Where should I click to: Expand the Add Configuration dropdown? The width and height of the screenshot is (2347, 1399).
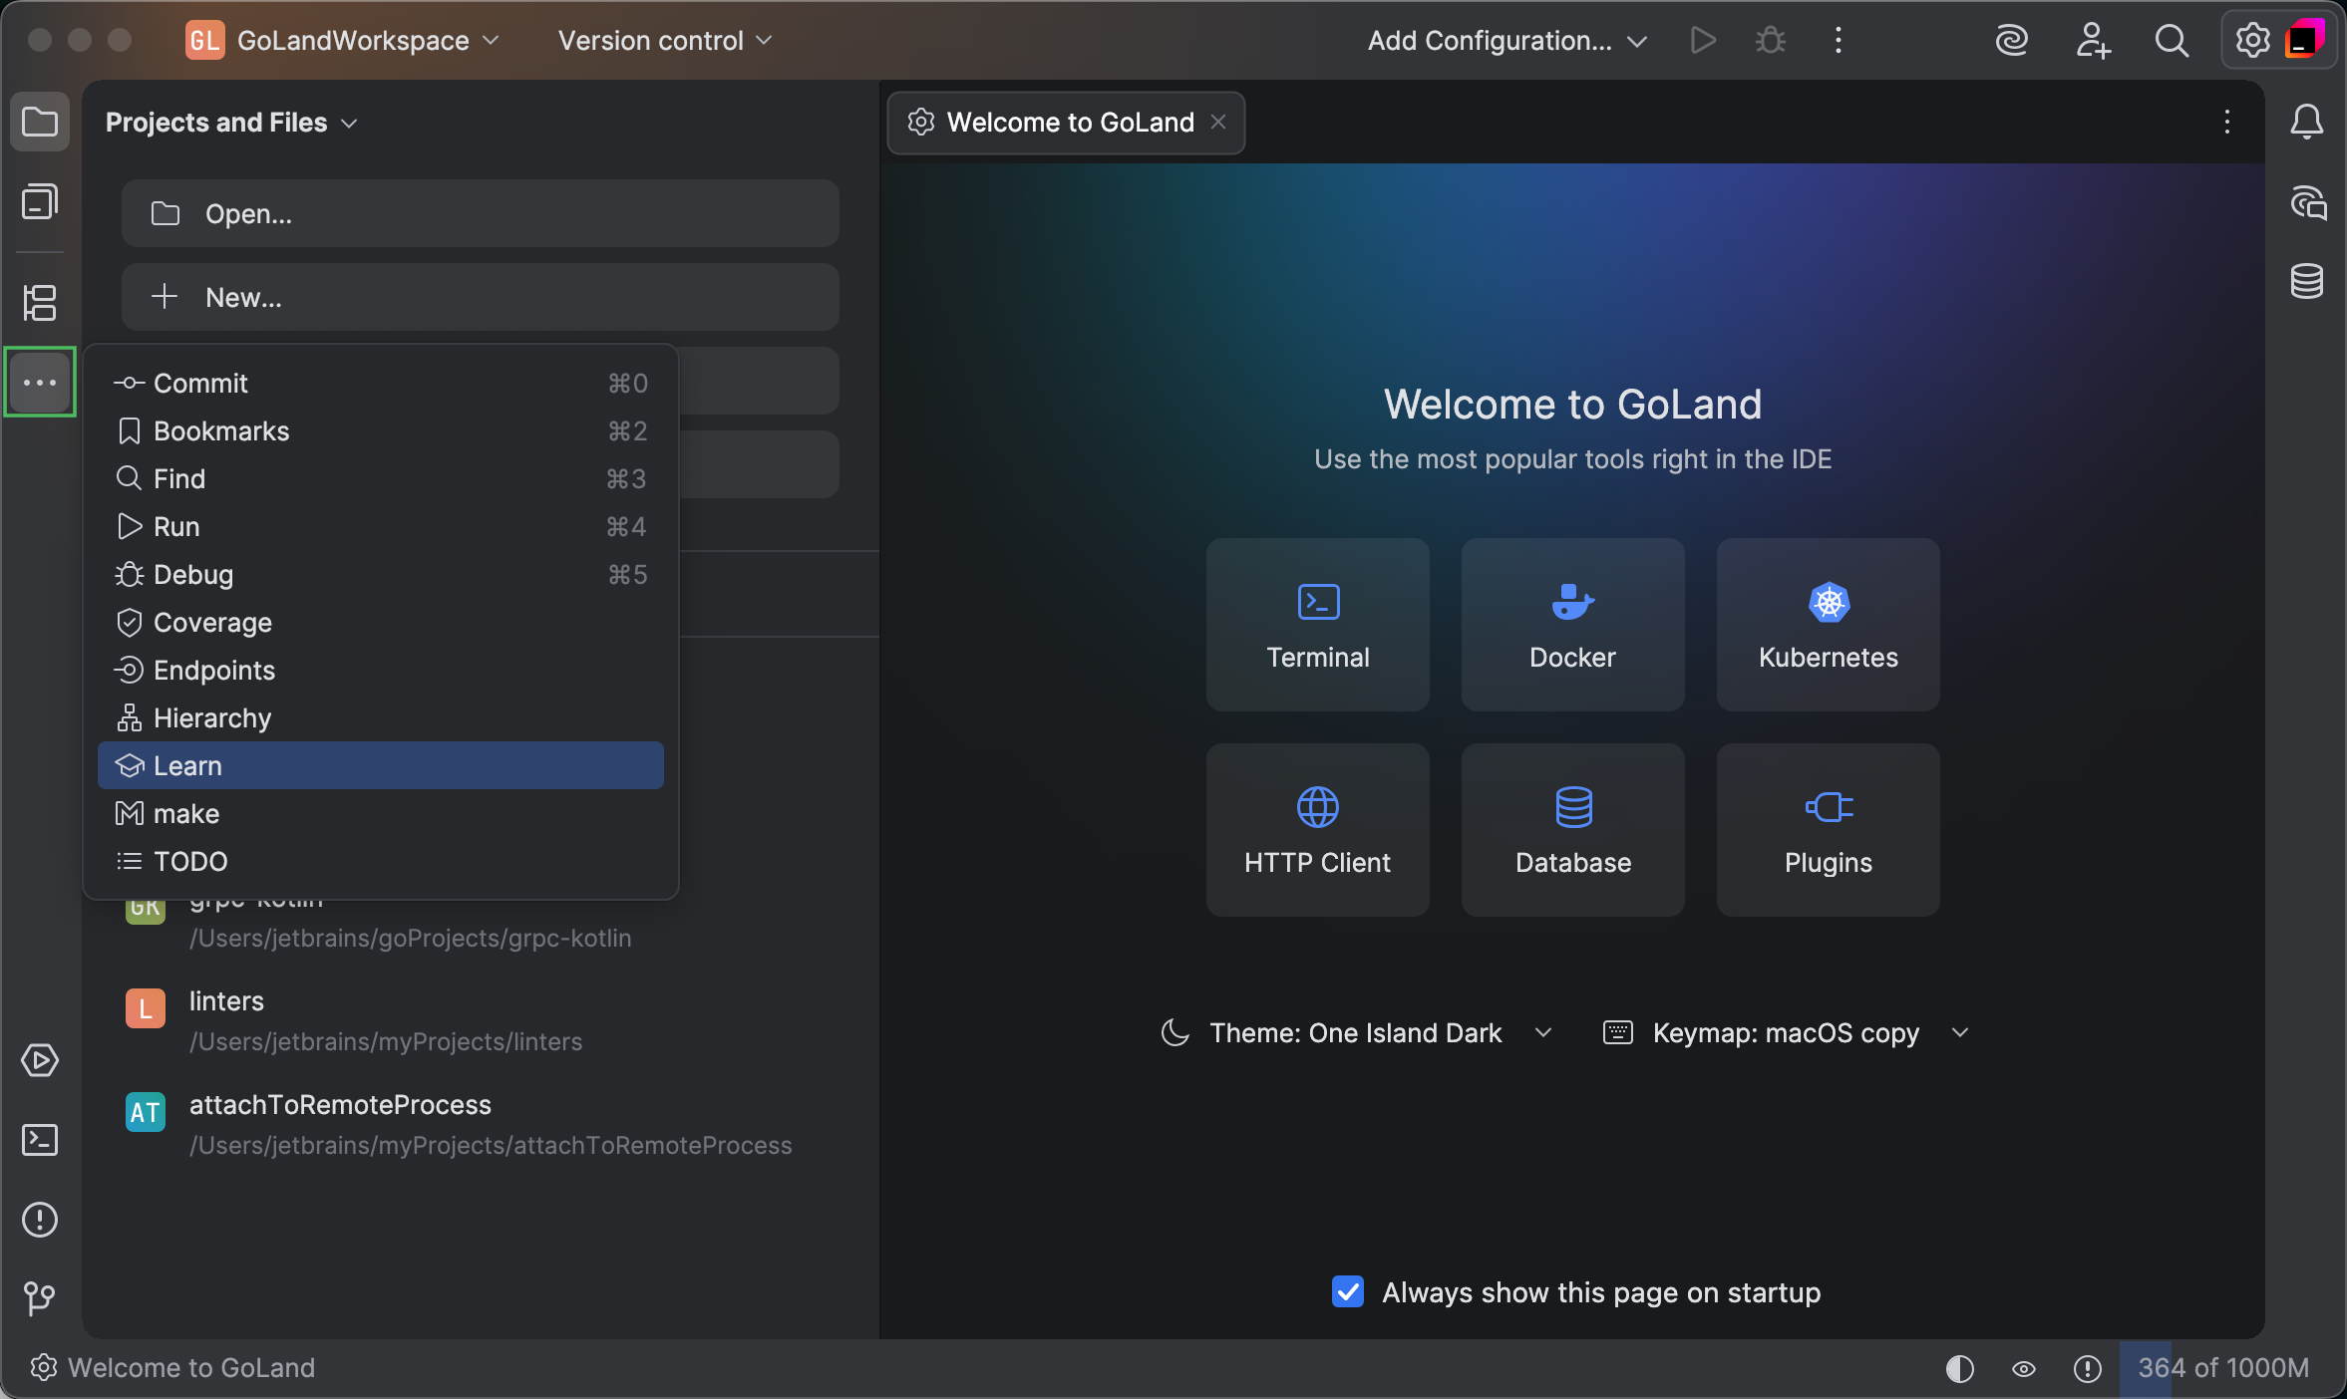[1507, 41]
